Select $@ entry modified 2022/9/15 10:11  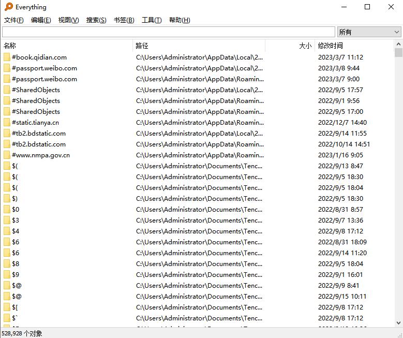pyautogui.click(x=17, y=296)
